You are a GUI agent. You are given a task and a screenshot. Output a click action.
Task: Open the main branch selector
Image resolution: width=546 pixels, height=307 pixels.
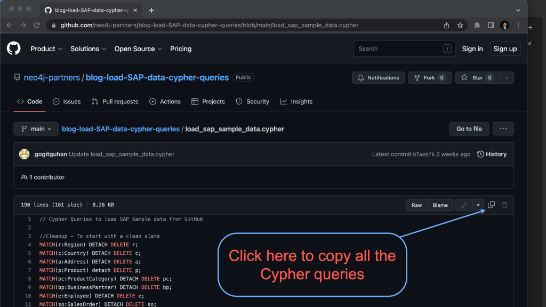pos(36,128)
